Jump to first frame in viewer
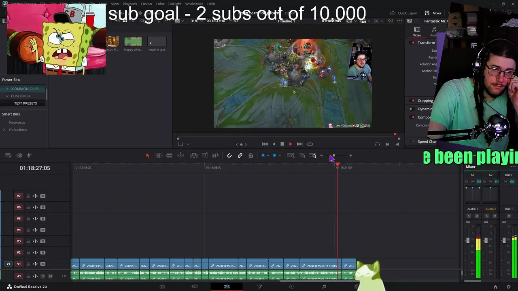Image resolution: width=518 pixels, height=291 pixels. pyautogui.click(x=265, y=144)
